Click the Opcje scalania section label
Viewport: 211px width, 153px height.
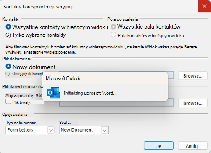[x=15, y=115]
